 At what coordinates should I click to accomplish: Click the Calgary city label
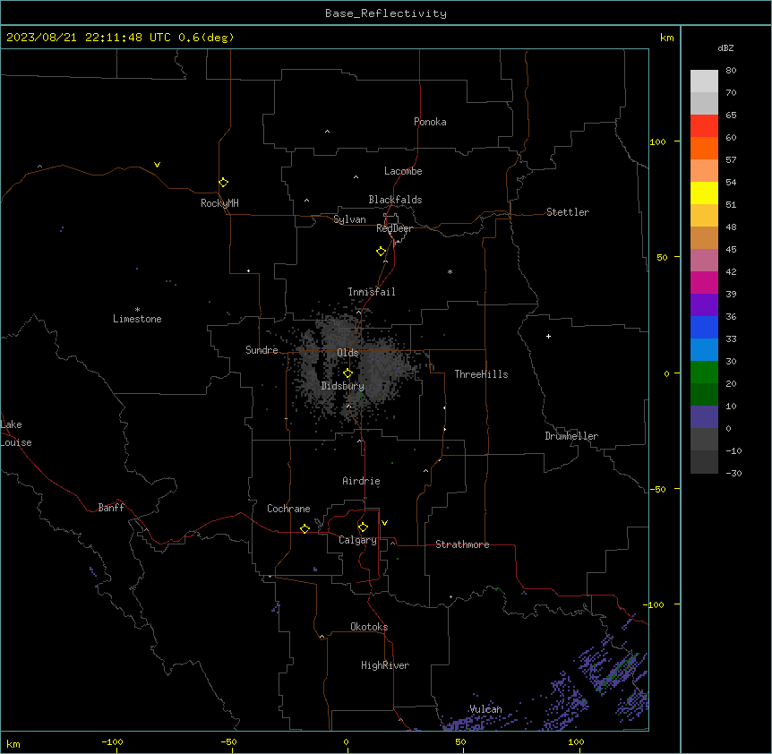coord(357,540)
